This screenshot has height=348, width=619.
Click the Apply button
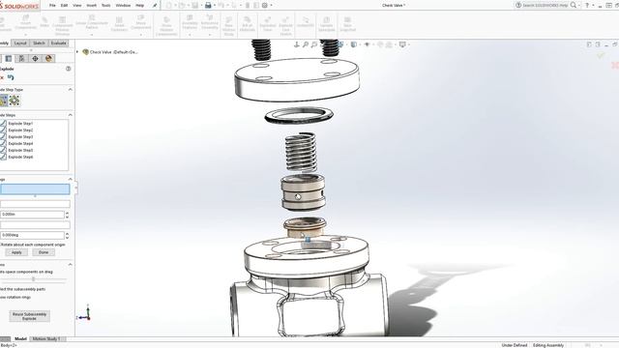pyautogui.click(x=16, y=252)
